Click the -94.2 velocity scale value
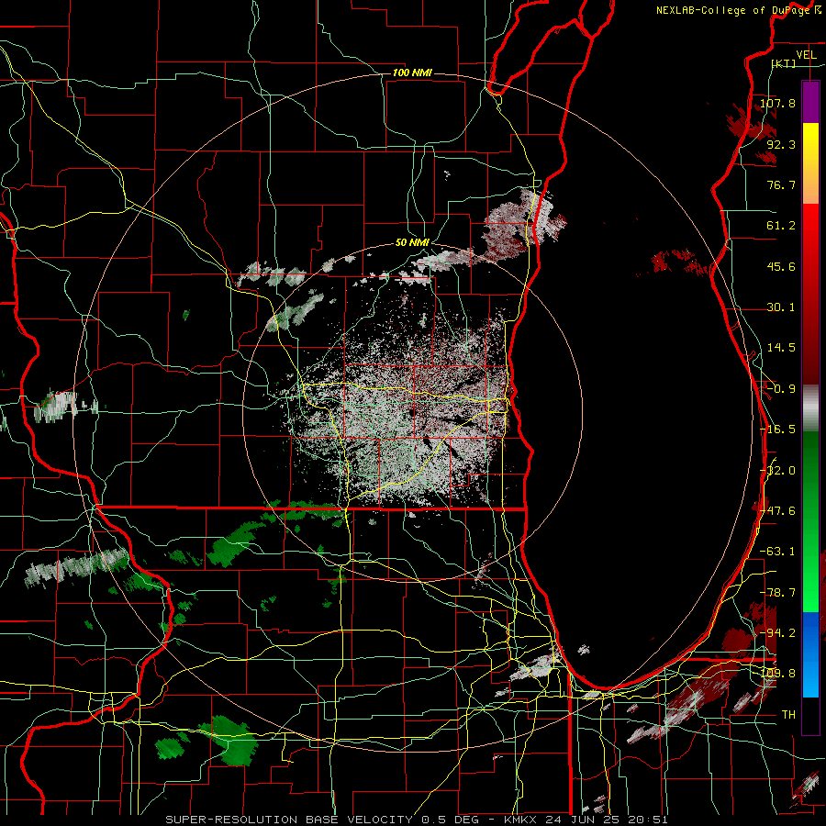Screen dimensions: 826x826 (777, 632)
